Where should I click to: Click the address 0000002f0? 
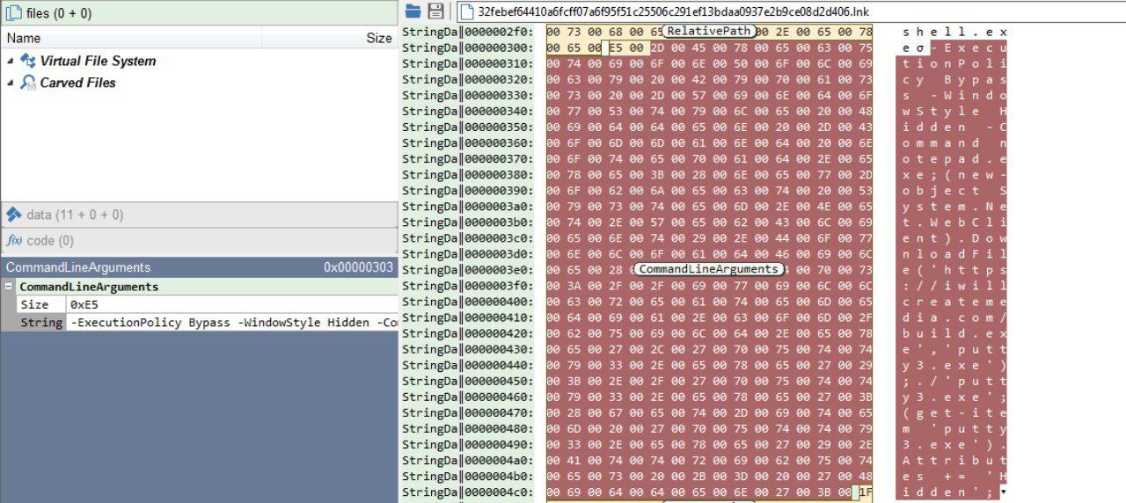(x=499, y=32)
